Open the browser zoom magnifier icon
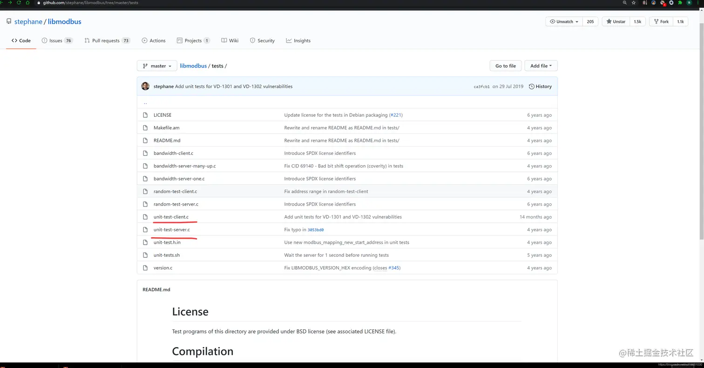704x368 pixels. coord(624,3)
